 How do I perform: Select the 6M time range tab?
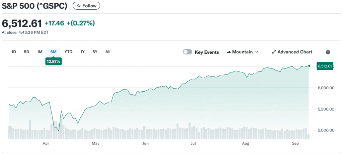tap(53, 52)
